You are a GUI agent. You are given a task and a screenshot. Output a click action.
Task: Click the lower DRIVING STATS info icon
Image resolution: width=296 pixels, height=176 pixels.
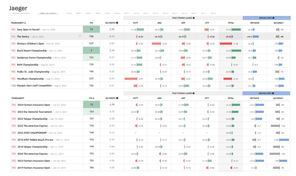(273, 93)
